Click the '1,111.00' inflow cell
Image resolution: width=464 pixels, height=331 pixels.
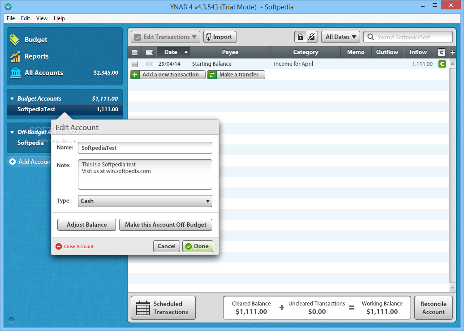pyautogui.click(x=422, y=64)
